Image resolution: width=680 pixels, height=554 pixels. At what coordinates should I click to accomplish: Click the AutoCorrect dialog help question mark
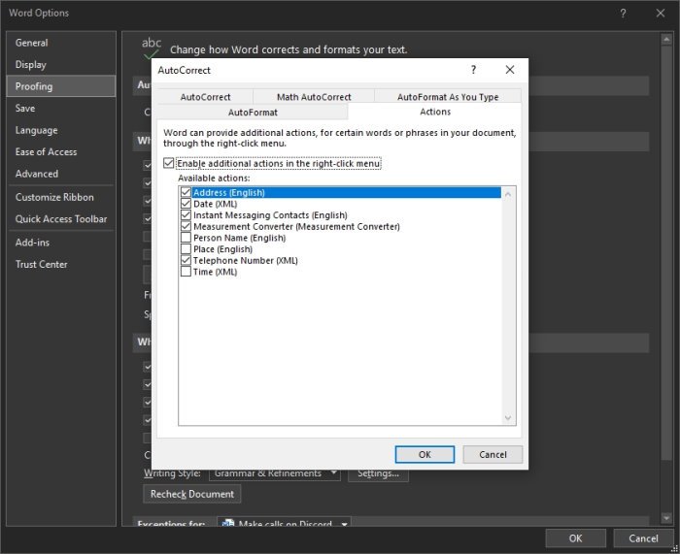tap(473, 70)
